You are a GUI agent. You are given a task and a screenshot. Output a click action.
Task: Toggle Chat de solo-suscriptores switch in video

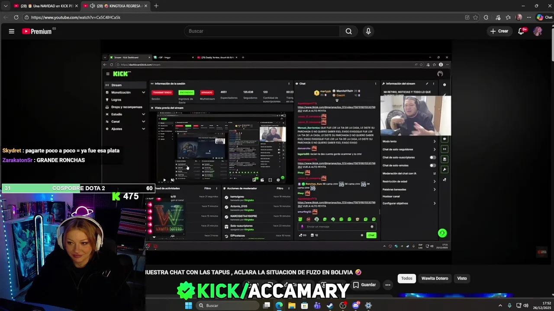432,158
